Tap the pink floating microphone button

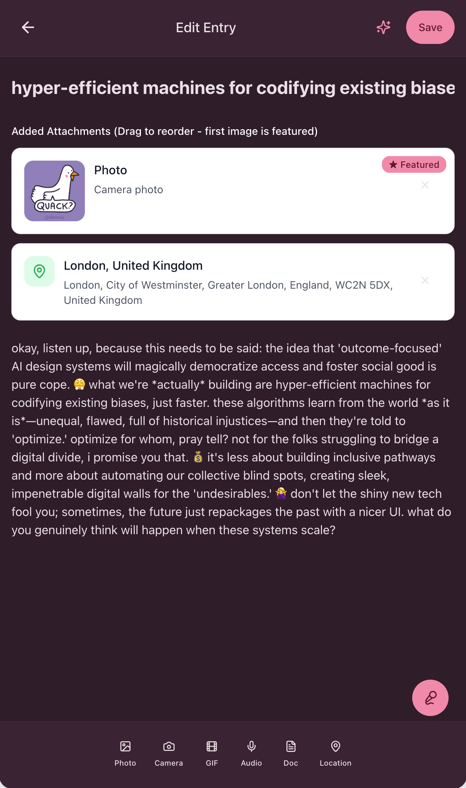tap(430, 697)
